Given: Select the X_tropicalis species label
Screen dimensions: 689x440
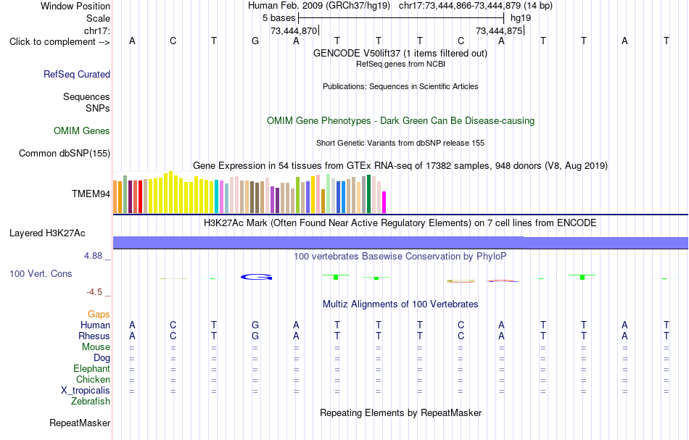Looking at the screenshot, I should tap(86, 391).
